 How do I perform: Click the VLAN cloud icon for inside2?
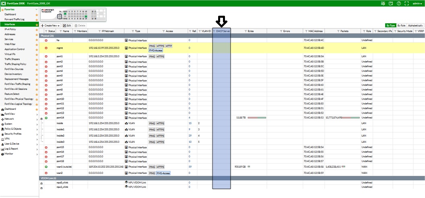pyautogui.click(x=126, y=135)
